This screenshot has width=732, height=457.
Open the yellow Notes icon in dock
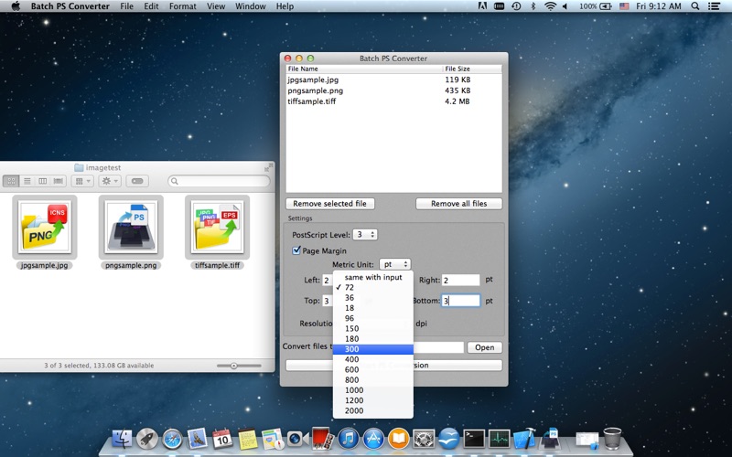click(x=247, y=439)
